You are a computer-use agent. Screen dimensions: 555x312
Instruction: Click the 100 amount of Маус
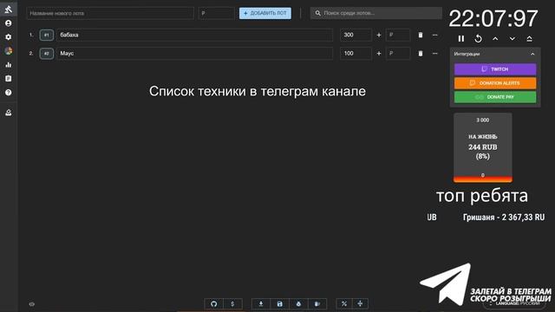(x=356, y=54)
